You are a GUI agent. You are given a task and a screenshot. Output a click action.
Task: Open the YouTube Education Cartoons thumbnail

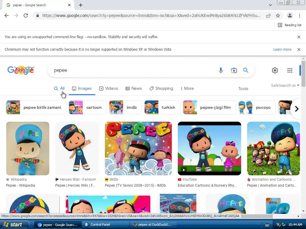(209, 148)
